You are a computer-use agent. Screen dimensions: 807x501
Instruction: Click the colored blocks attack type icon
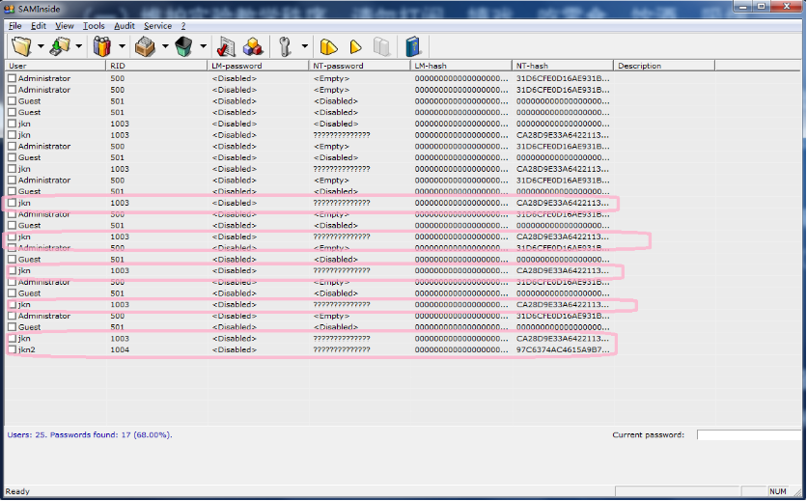[253, 47]
